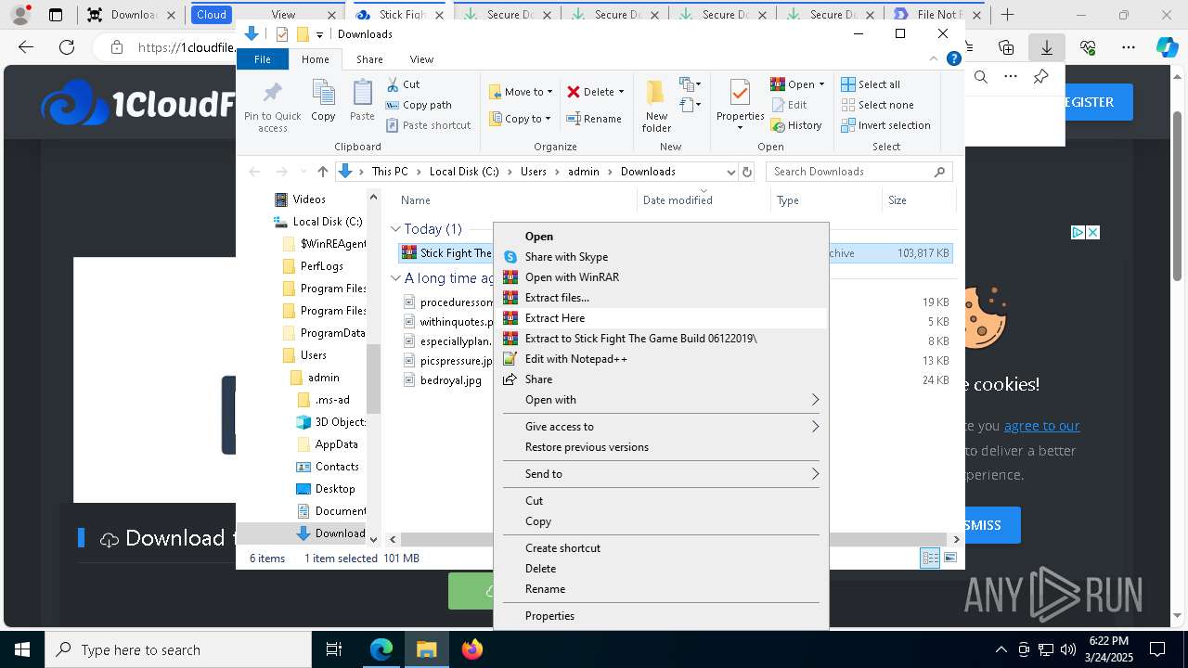Image resolution: width=1188 pixels, height=668 pixels.
Task: Click Cut in Clipboard group
Action: pyautogui.click(x=403, y=84)
